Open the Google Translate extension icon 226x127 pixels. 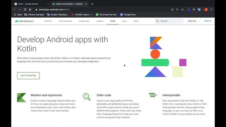click(x=199, y=10)
